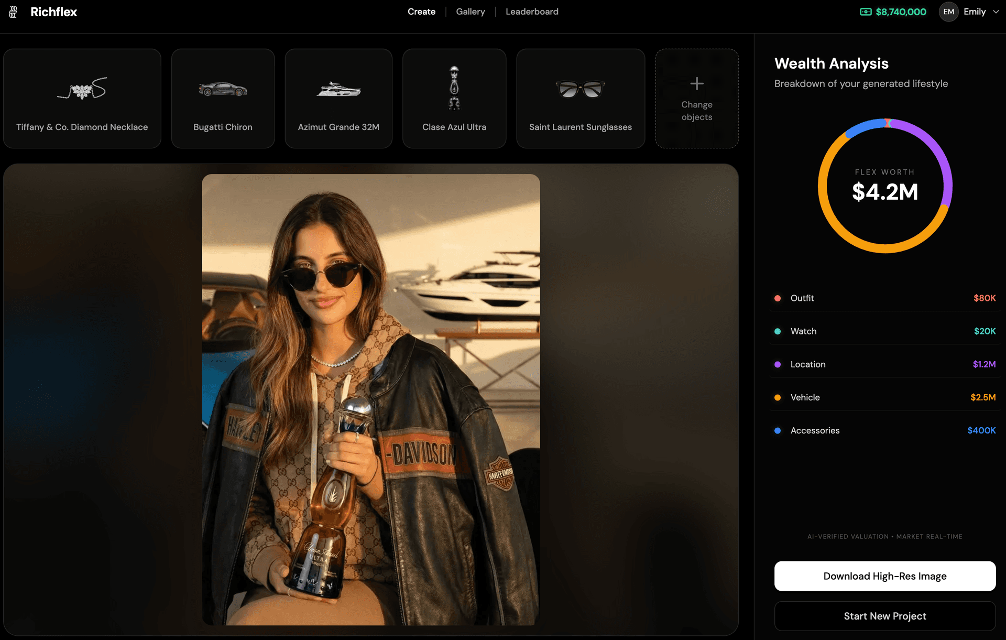Expand the Vehicle breakdown row

[884, 397]
